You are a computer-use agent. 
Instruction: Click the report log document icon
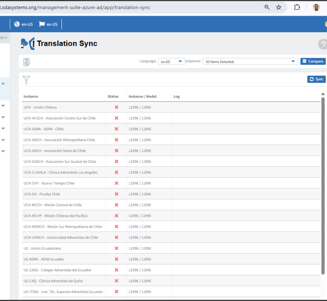[26, 62]
